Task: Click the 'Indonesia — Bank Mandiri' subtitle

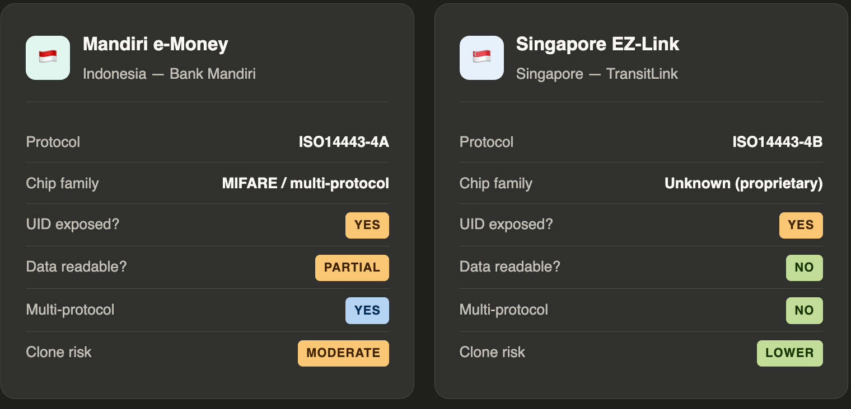Action: point(169,74)
